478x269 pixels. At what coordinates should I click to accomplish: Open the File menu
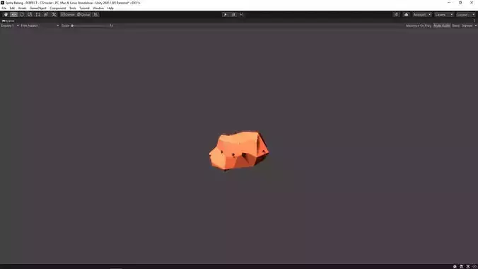pyautogui.click(x=4, y=8)
